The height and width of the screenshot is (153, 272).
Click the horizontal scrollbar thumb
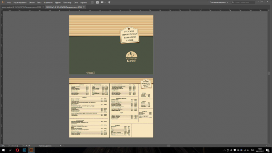click(168, 146)
